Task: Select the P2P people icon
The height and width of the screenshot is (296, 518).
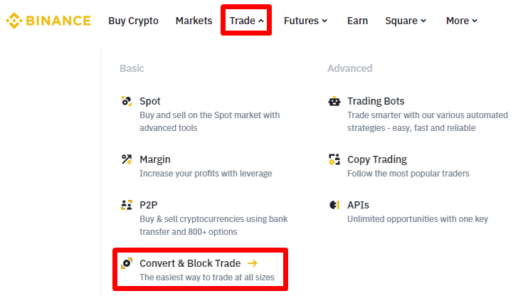Action: tap(127, 205)
